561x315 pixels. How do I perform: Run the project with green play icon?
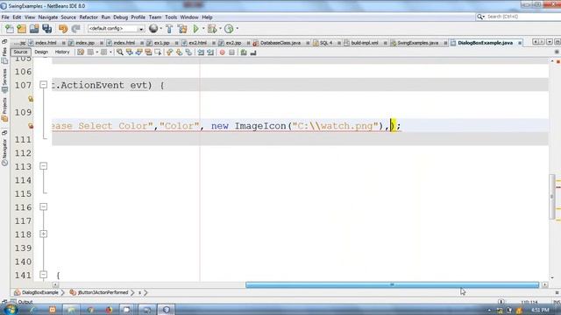pos(195,29)
